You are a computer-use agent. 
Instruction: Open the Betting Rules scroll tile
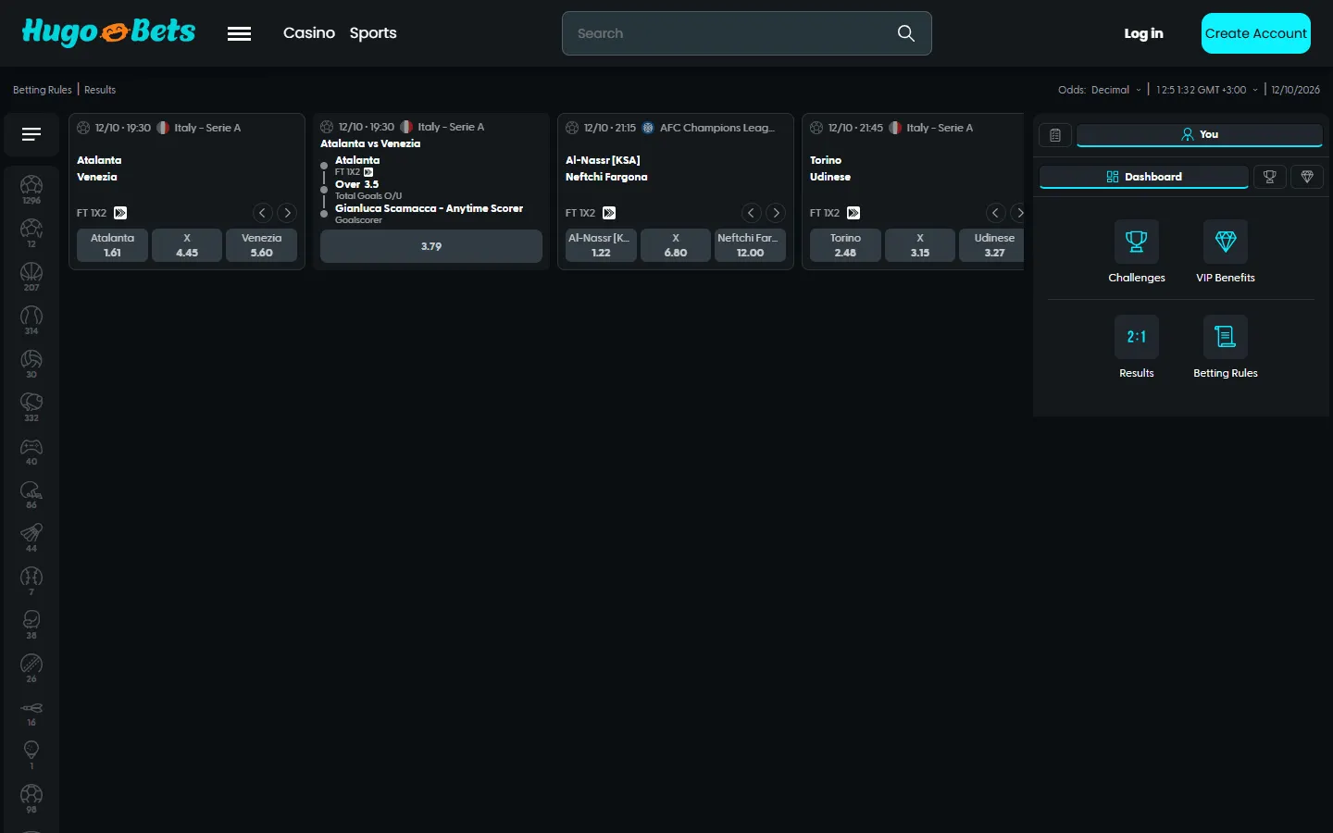[1226, 347]
